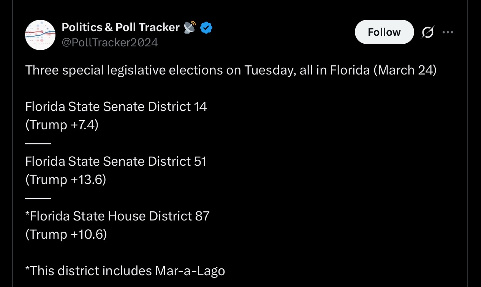Click the 'Florida State Senate District 14' line
The image size is (481, 287).
(116, 107)
